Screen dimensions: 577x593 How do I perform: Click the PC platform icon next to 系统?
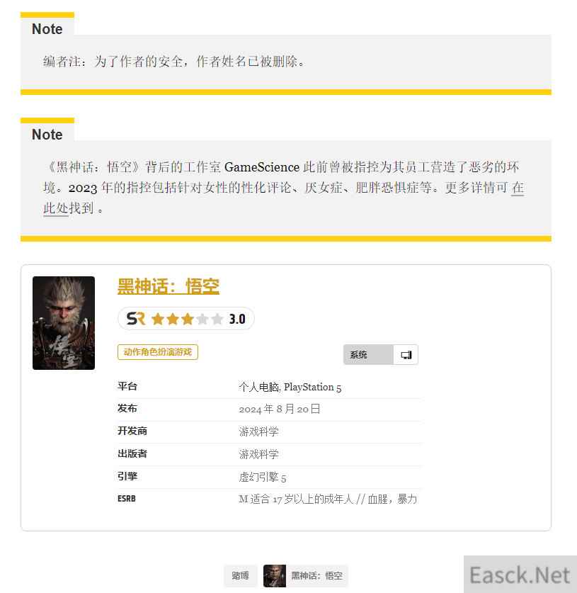[406, 355]
